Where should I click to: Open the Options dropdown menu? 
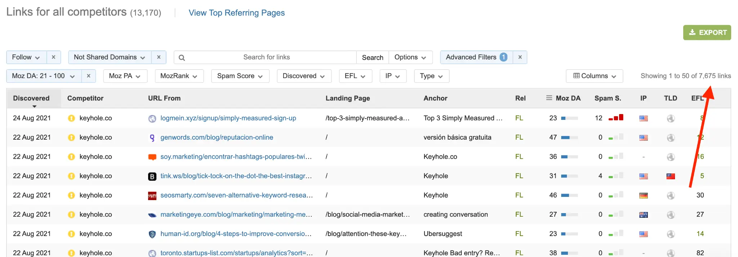410,57
